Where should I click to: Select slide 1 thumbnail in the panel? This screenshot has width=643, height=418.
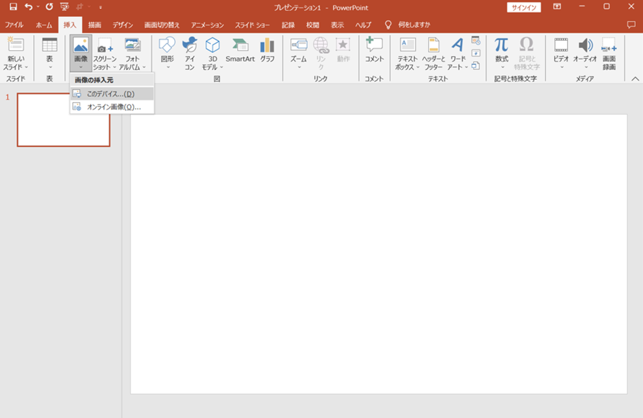click(x=64, y=119)
